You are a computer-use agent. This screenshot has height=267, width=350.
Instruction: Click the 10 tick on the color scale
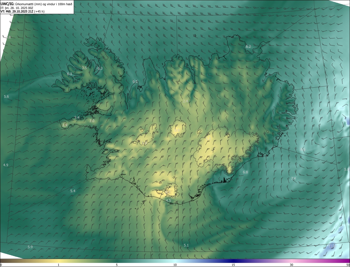(175, 265)
